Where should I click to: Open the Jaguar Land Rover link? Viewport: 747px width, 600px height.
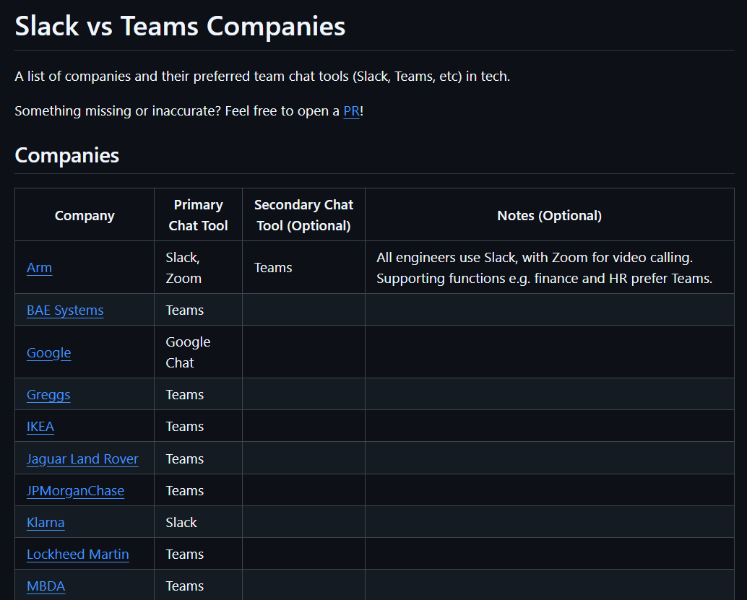[x=82, y=459]
